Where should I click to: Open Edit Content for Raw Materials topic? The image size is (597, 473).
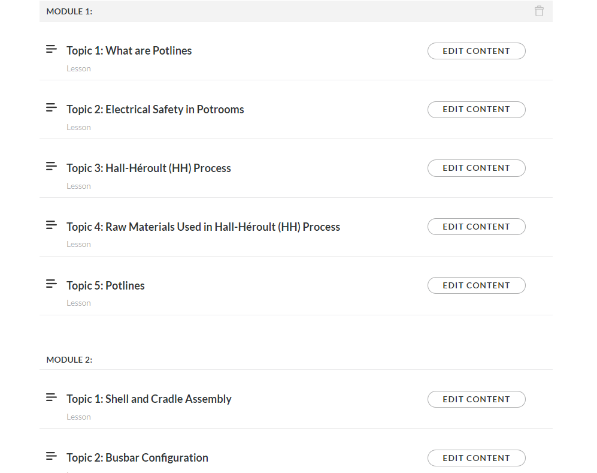coord(476,227)
